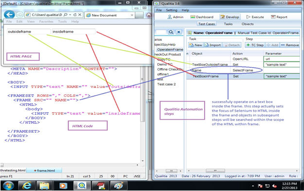Select Test case 2 in the tree
Viewport: 304px width, 191px height.
[166, 84]
